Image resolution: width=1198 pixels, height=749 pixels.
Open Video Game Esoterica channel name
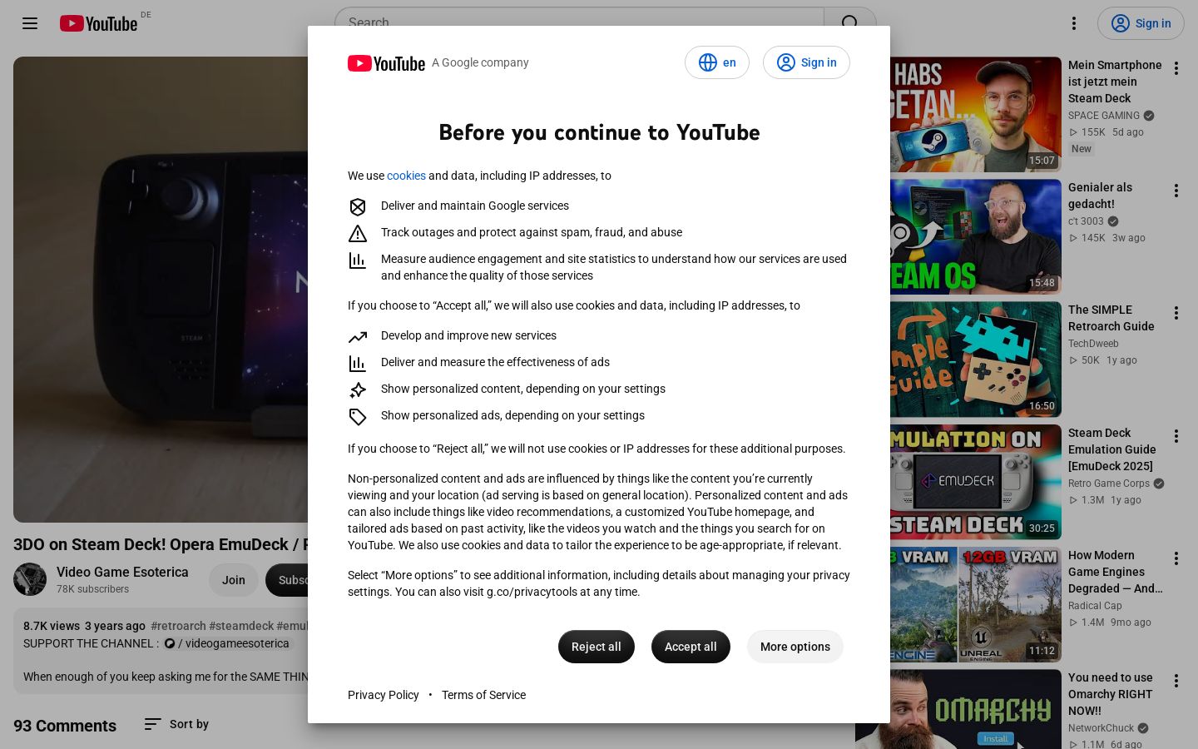[122, 572]
